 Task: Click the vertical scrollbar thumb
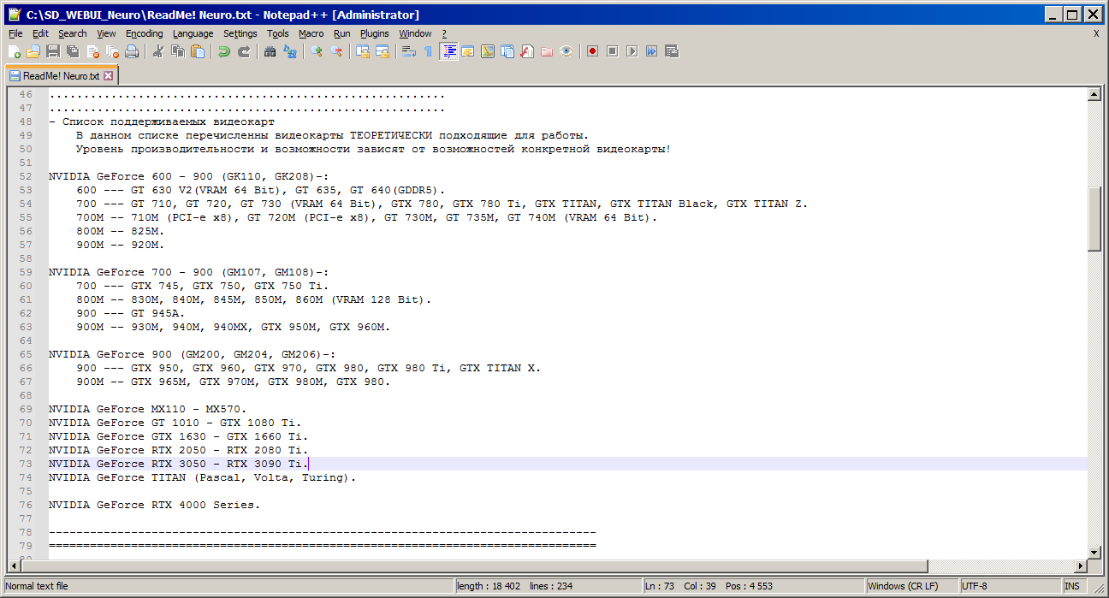[x=1094, y=220]
